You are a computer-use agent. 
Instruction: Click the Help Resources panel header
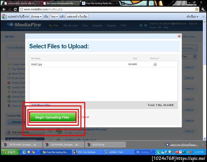25,132
